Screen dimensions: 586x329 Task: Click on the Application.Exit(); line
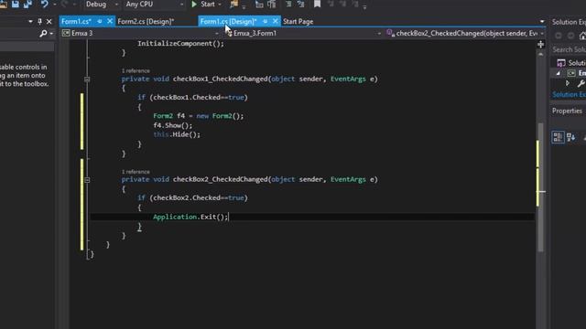pos(190,217)
